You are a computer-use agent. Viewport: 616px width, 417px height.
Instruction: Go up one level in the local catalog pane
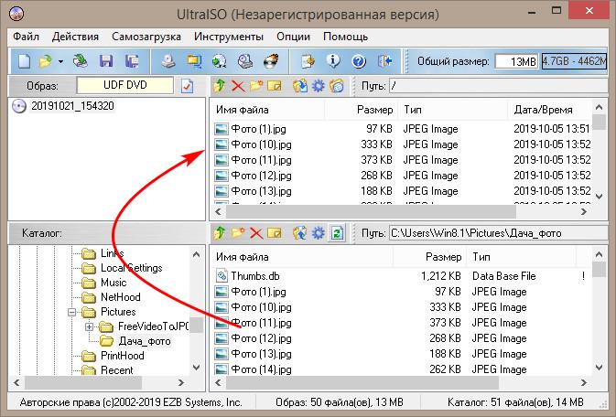click(x=219, y=233)
